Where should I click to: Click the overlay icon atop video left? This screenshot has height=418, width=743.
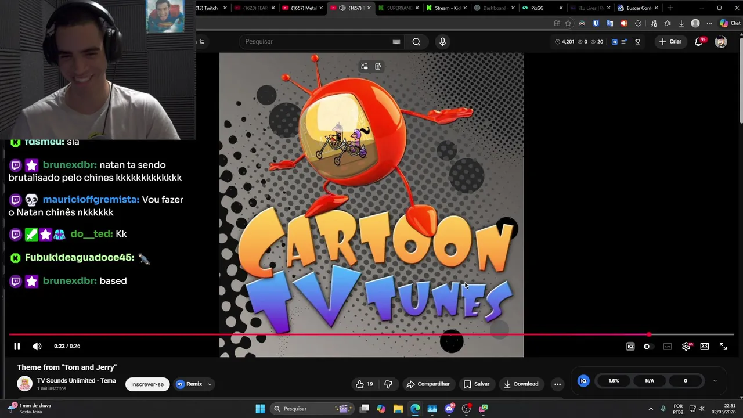coord(365,67)
